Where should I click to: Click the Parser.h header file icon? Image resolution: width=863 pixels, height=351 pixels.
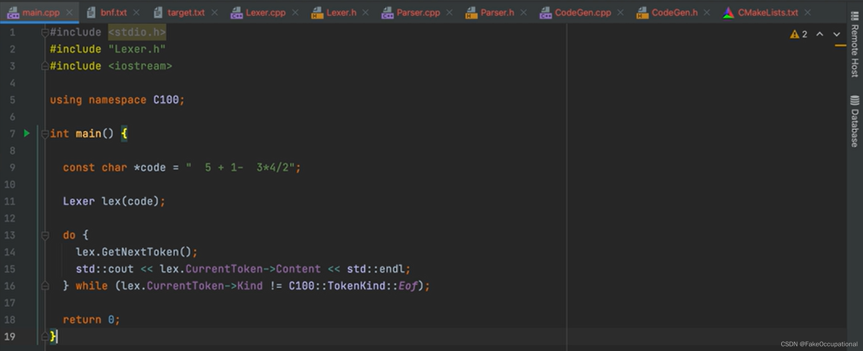tap(471, 13)
